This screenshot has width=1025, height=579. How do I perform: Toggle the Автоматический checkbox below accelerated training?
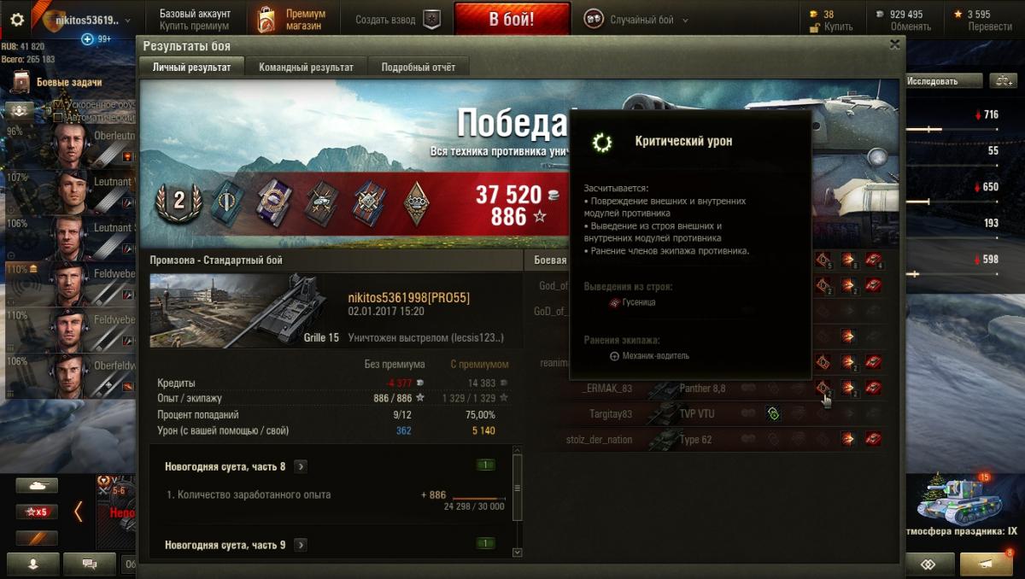58,118
